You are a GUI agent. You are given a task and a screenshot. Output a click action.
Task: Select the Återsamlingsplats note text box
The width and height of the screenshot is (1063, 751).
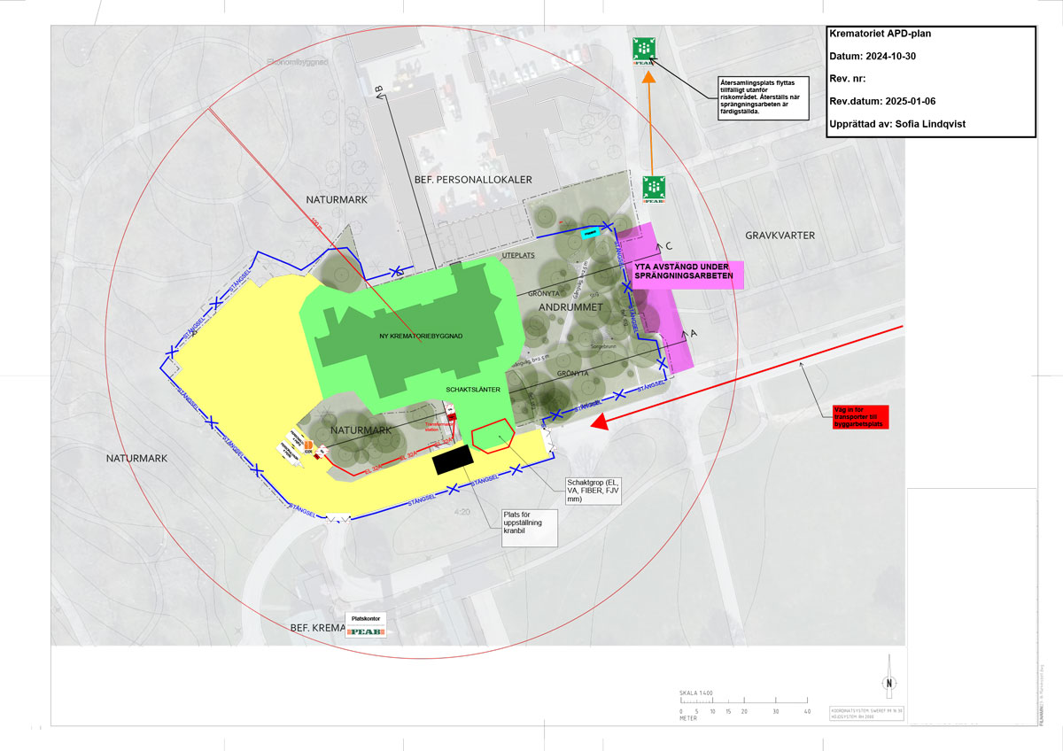tap(759, 99)
